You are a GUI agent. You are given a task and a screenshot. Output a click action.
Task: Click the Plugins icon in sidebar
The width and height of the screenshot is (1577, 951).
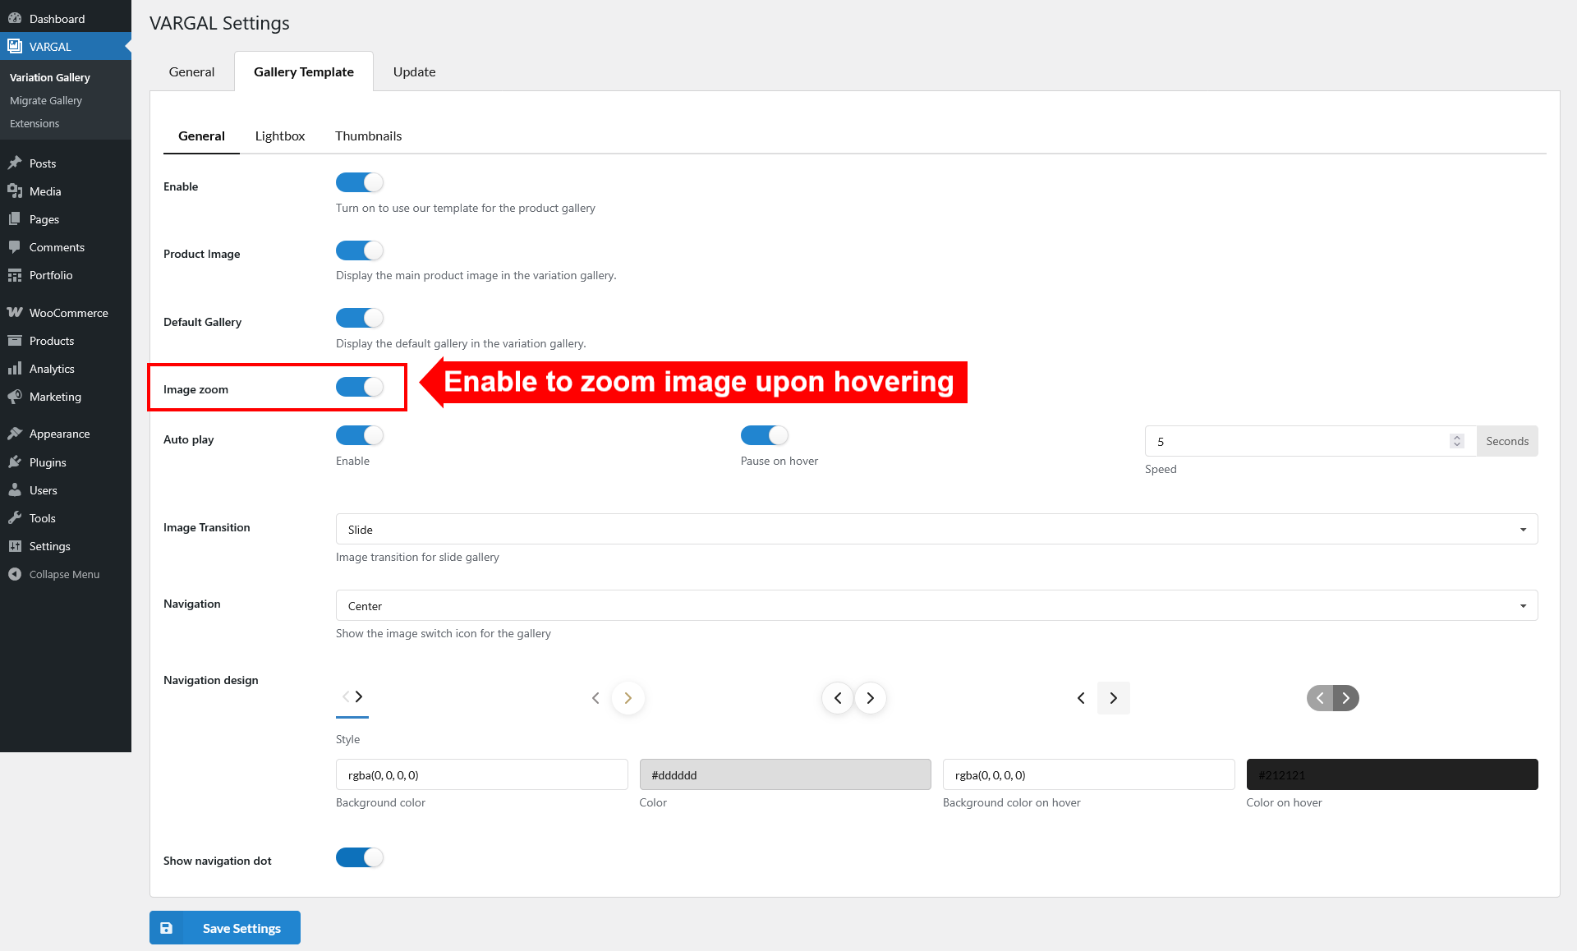tap(15, 462)
